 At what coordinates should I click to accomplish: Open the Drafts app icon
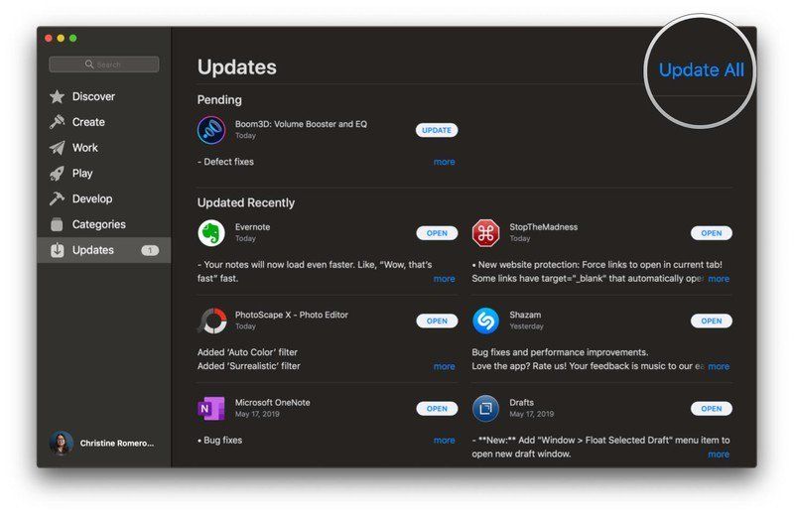485,408
